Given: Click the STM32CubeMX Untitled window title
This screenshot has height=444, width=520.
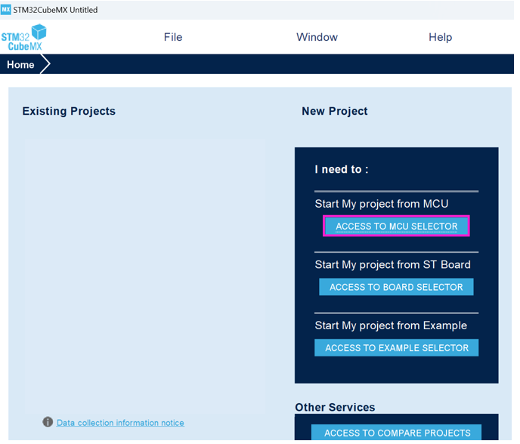Looking at the screenshot, I should (x=55, y=10).
